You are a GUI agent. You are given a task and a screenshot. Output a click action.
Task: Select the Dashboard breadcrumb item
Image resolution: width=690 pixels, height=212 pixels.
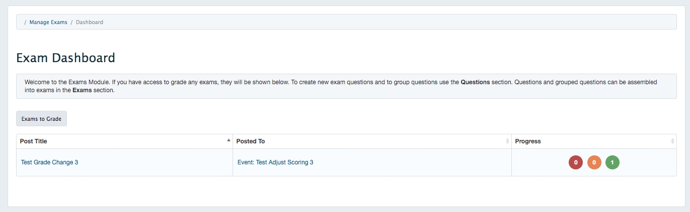click(90, 22)
